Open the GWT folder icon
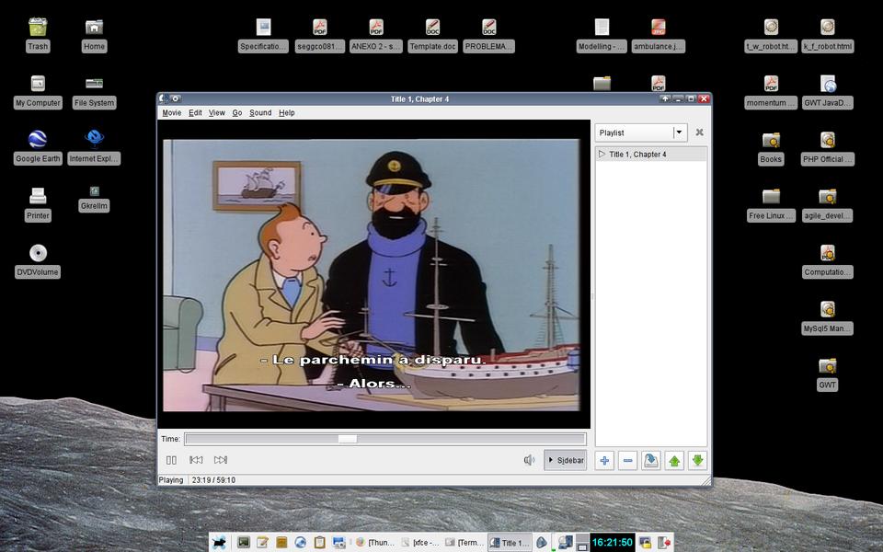Image resolution: width=883 pixels, height=552 pixels. pyautogui.click(x=827, y=374)
